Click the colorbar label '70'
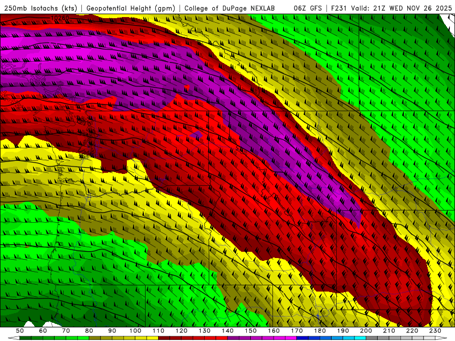The height and width of the screenshot is (341, 455). (66, 331)
